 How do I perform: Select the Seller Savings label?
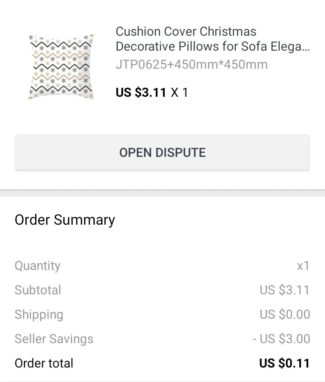click(x=54, y=339)
